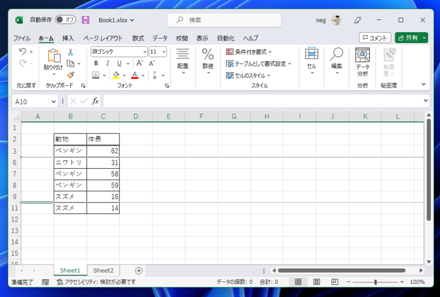Open the 数値 number format group
This screenshot has width=440, height=297.
coord(208,62)
